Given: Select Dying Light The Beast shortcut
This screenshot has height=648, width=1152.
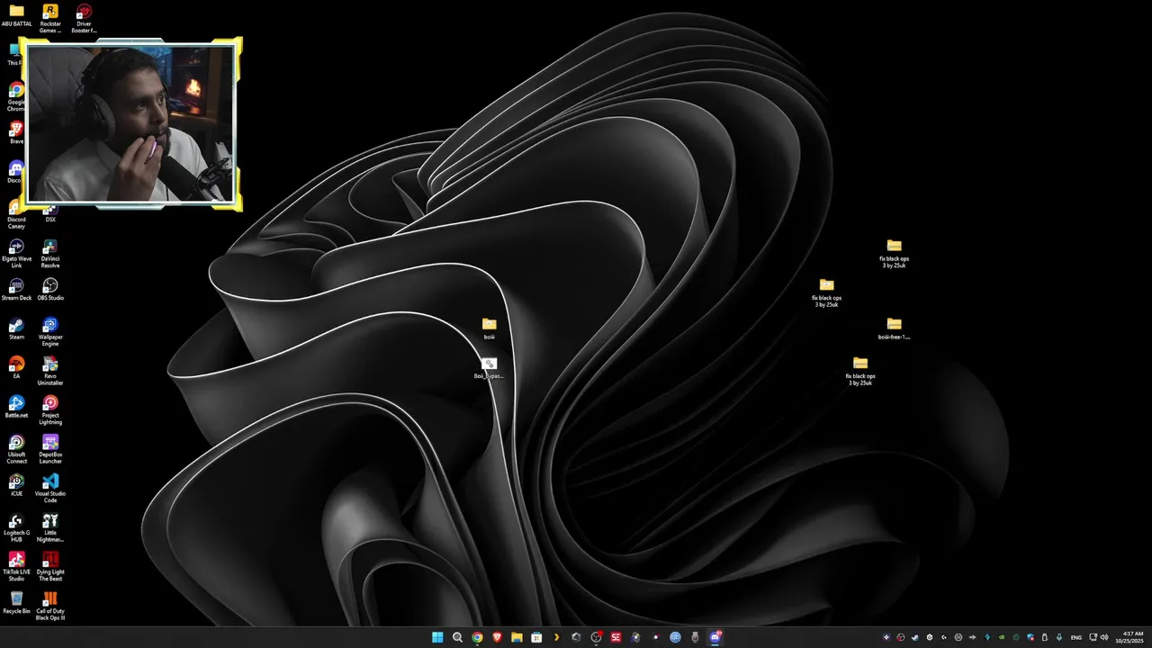Looking at the screenshot, I should (50, 567).
